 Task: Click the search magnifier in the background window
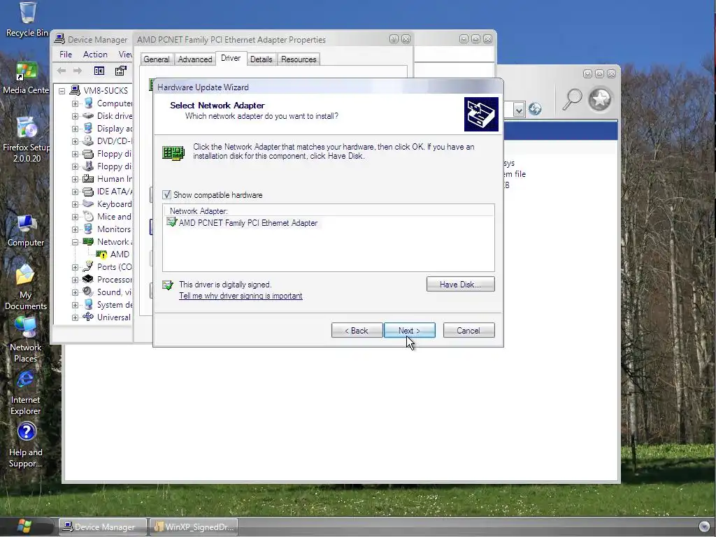tap(571, 99)
